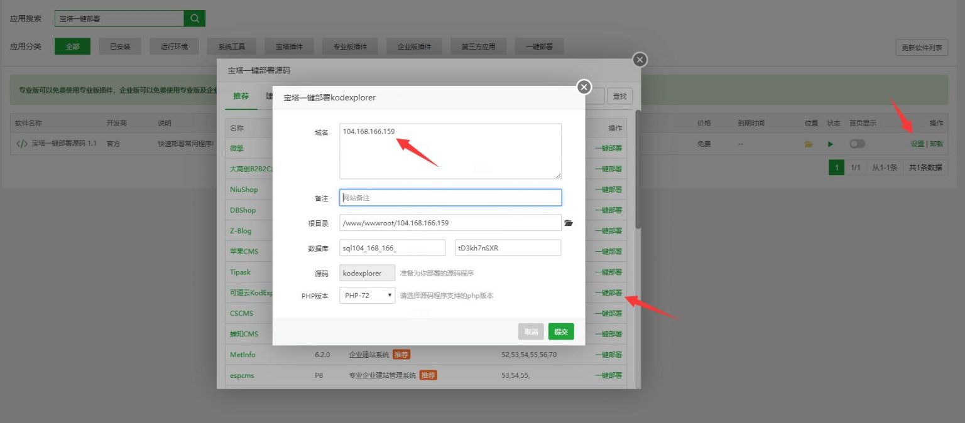Click the 更新软件列表 button
Image resolution: width=965 pixels, height=423 pixels.
click(x=922, y=48)
